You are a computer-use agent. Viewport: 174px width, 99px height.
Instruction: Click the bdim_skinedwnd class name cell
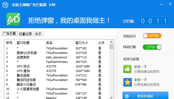56,57
